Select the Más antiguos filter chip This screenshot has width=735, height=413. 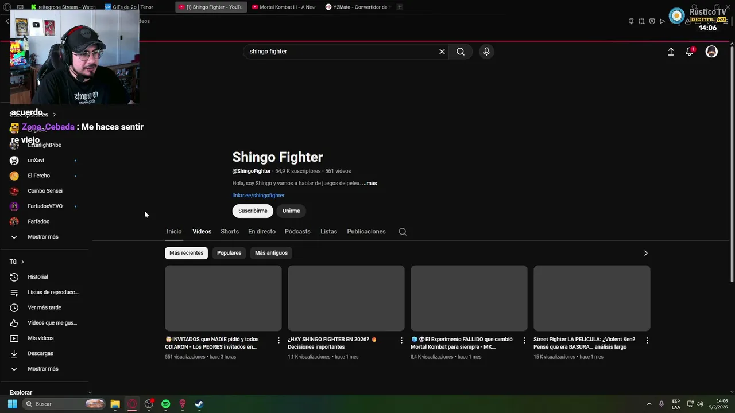tap(271, 253)
